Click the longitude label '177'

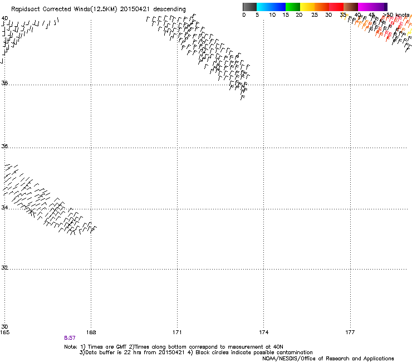(350, 332)
